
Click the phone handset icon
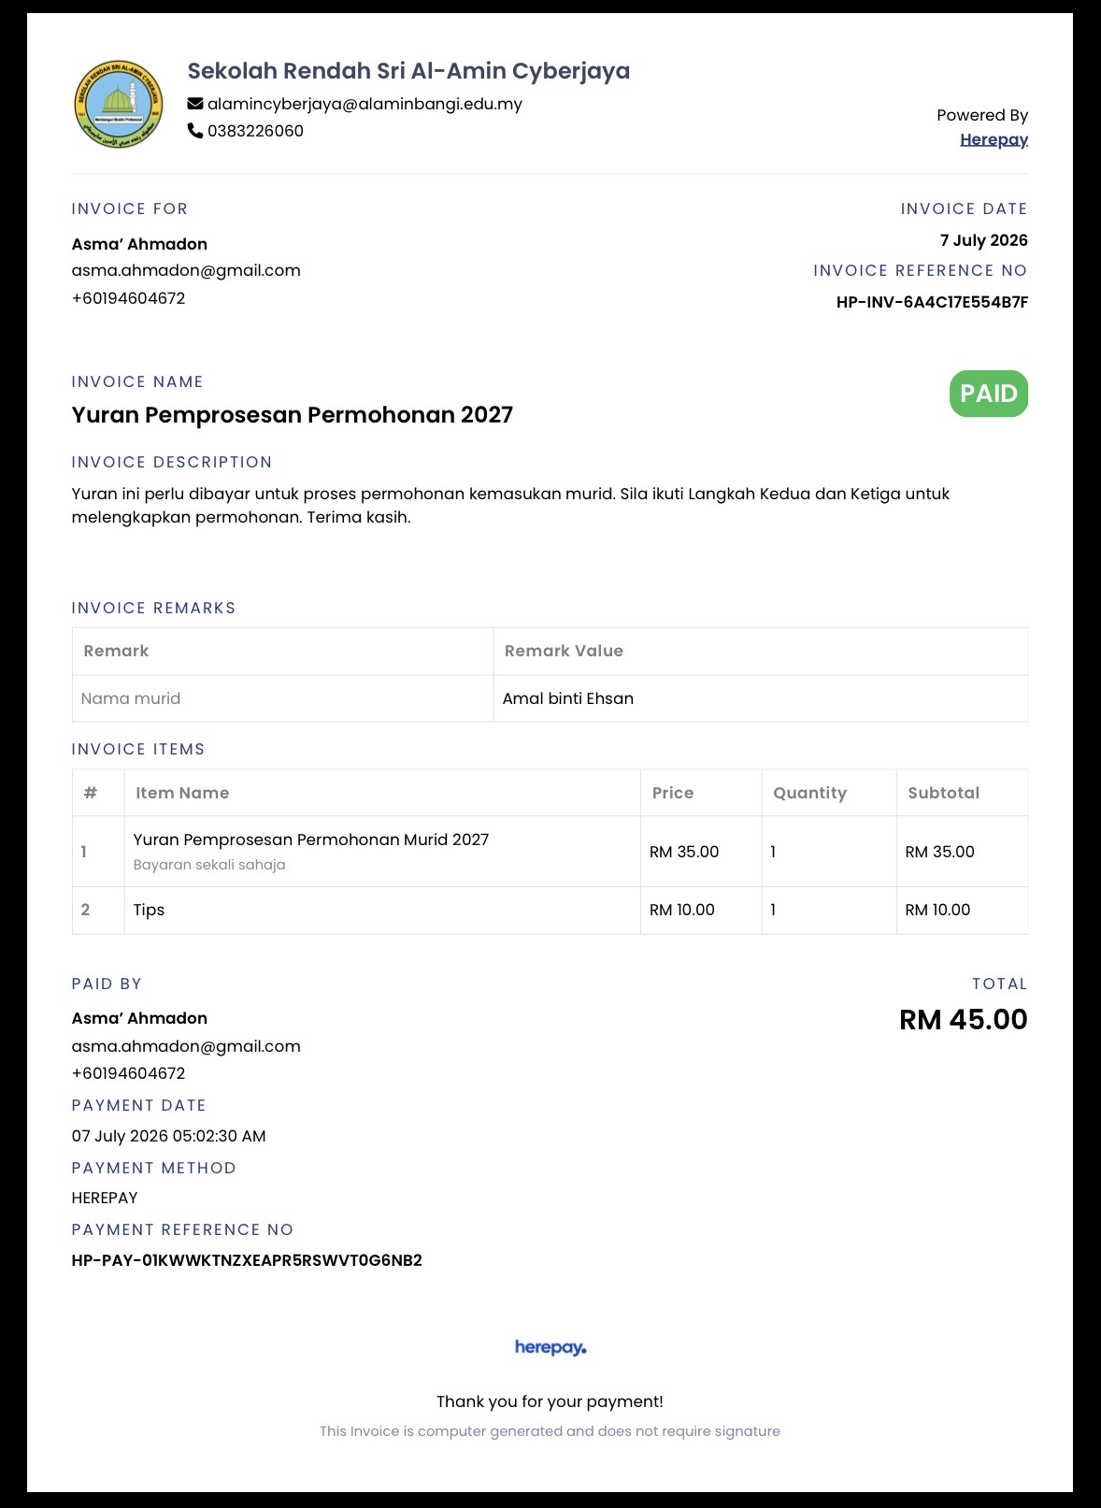click(195, 131)
